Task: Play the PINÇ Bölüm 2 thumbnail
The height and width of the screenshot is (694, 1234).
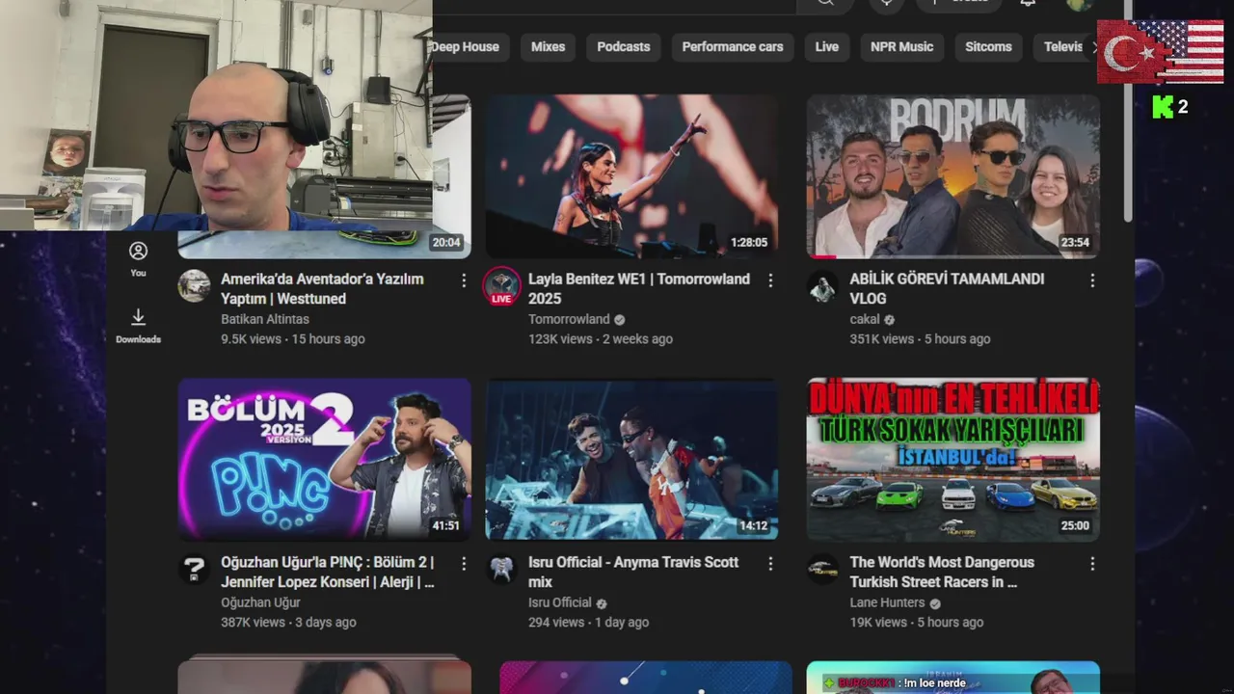Action: point(324,459)
